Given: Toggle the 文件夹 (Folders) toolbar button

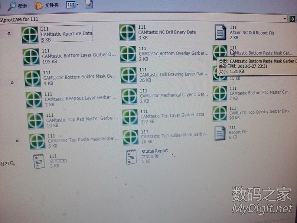Looking at the screenshot, I should [x=47, y=5].
